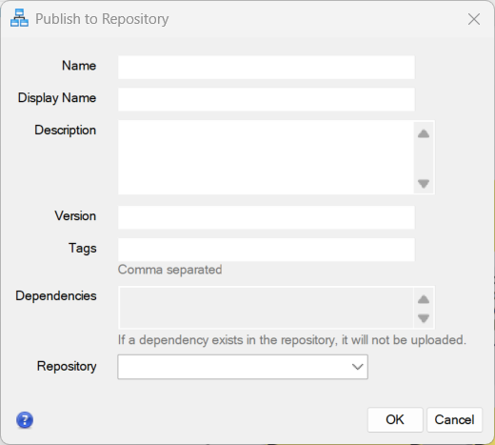The image size is (495, 445).
Task: Click the Description scroll up arrow
Action: [x=424, y=133]
